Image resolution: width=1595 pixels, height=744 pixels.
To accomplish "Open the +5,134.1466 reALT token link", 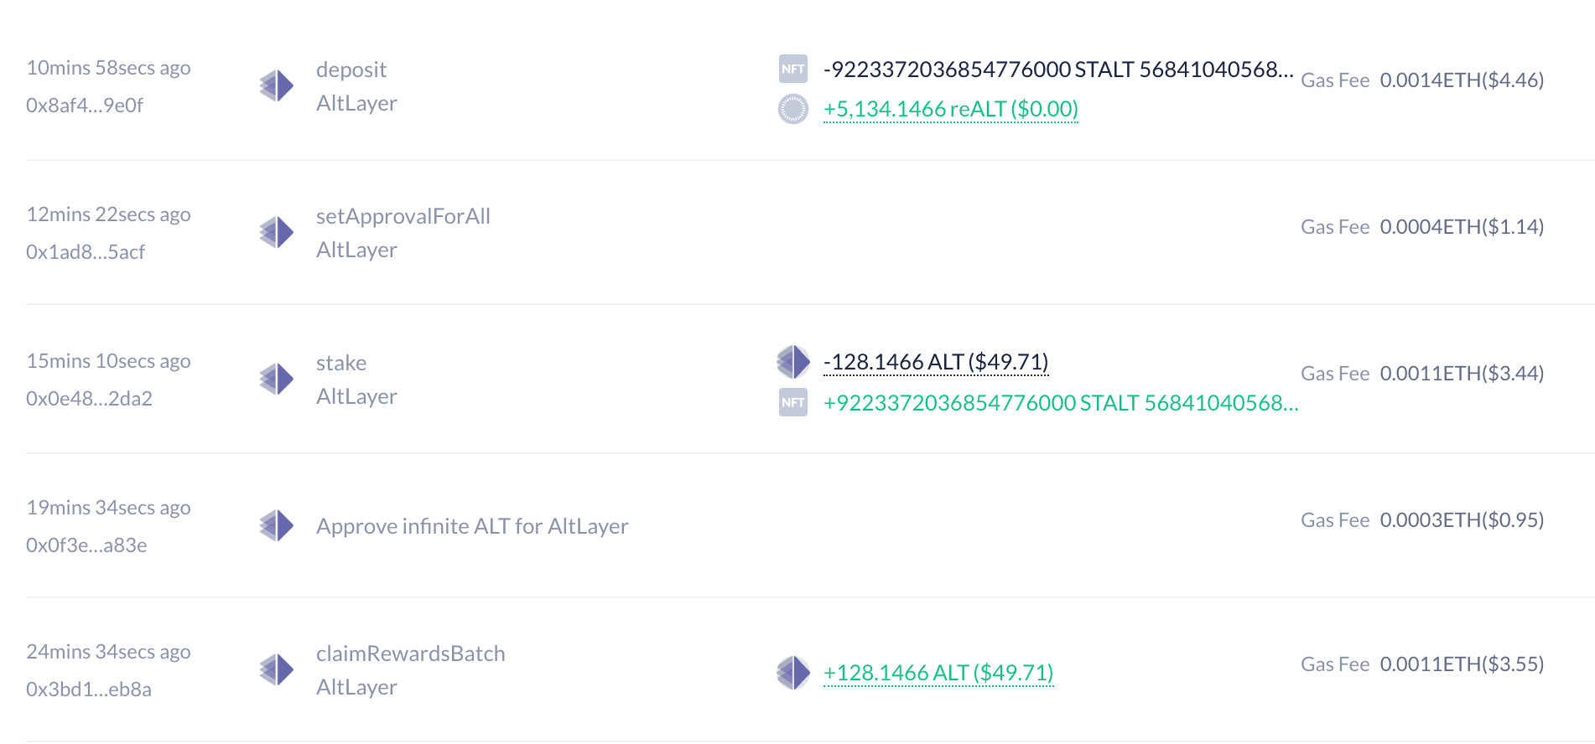I will point(951,109).
